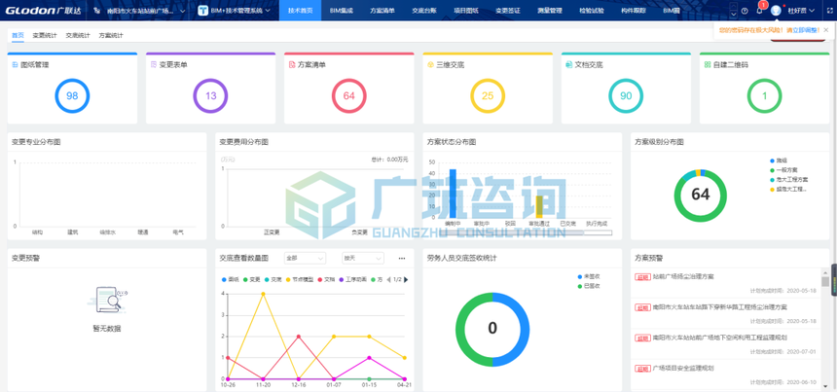Toggle the 图纸 legend series
This screenshot has height=392, width=837.
click(x=231, y=279)
